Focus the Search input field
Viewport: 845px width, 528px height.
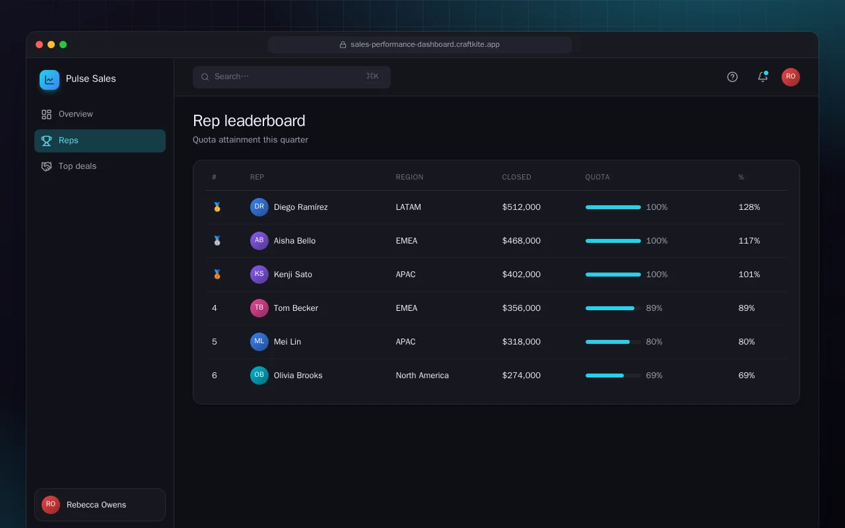point(292,77)
